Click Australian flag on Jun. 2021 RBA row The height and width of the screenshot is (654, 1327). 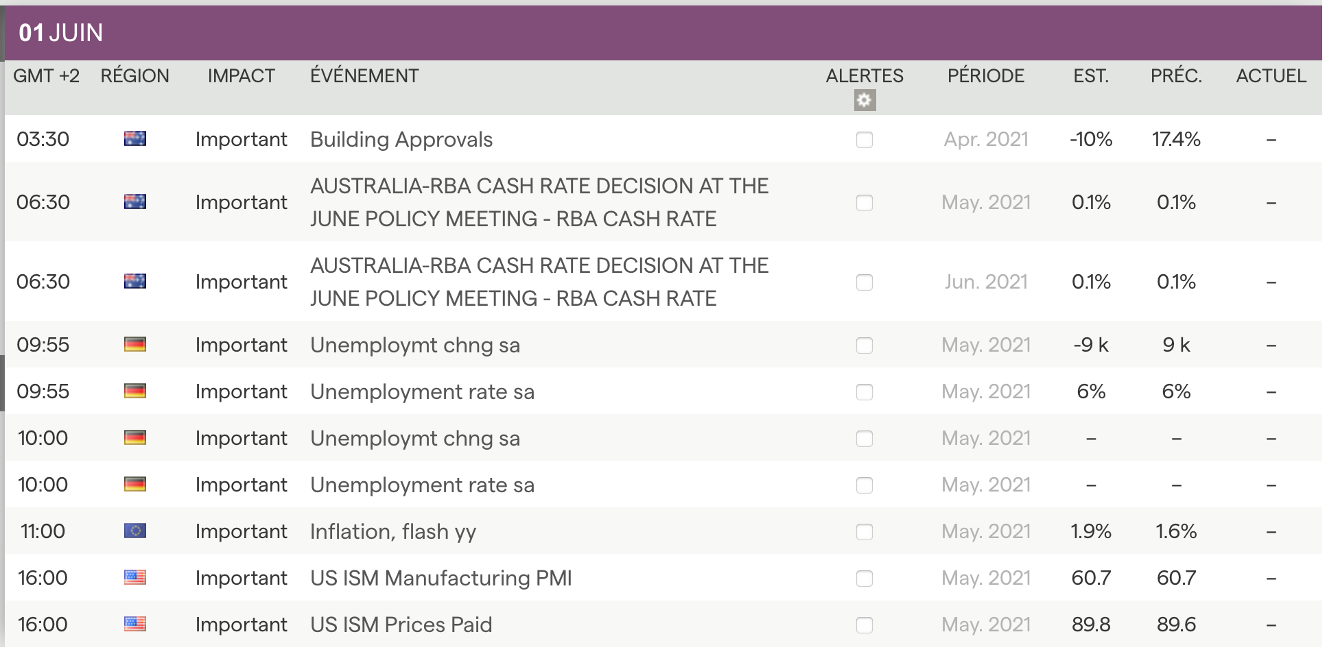(x=135, y=282)
